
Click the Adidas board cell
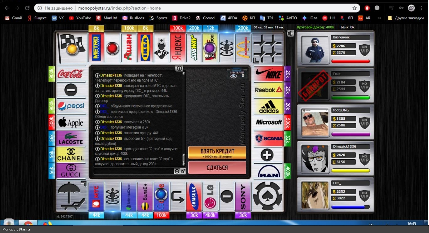tap(269, 106)
